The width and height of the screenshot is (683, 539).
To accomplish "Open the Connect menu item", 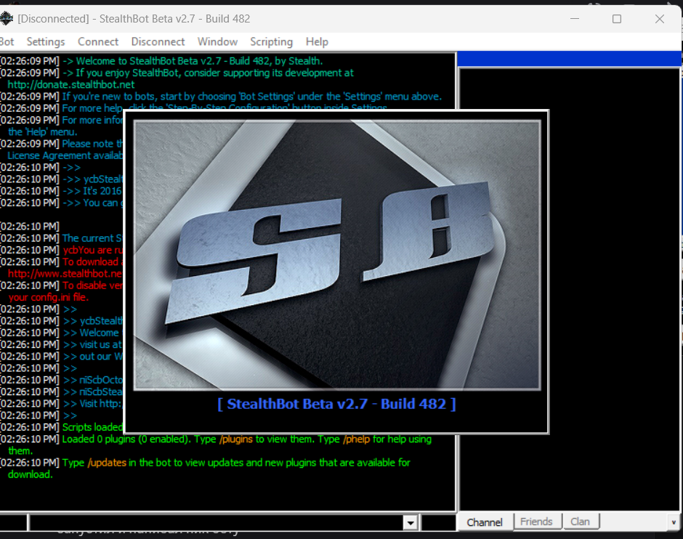I will (98, 42).
